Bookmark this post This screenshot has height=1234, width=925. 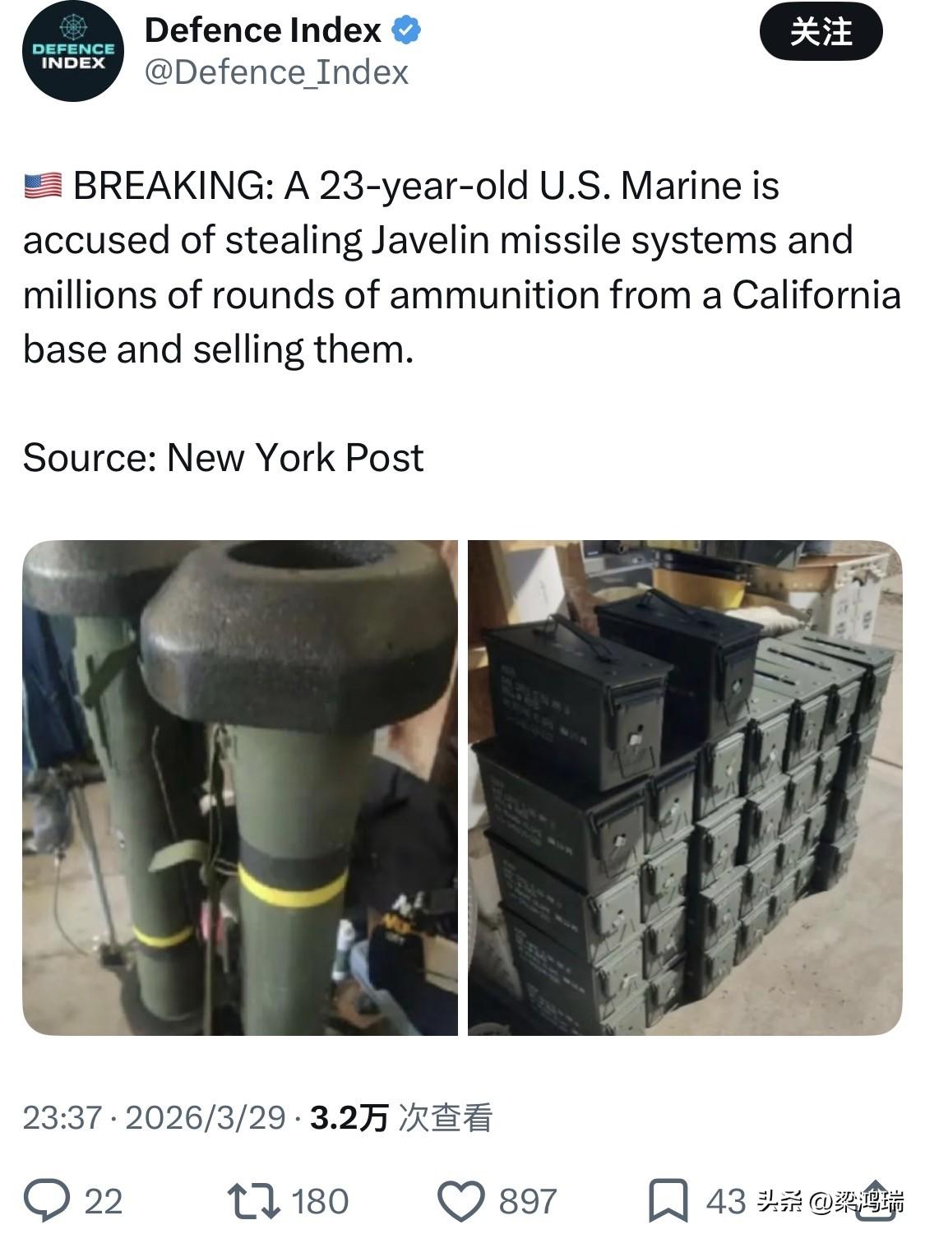click(668, 1201)
